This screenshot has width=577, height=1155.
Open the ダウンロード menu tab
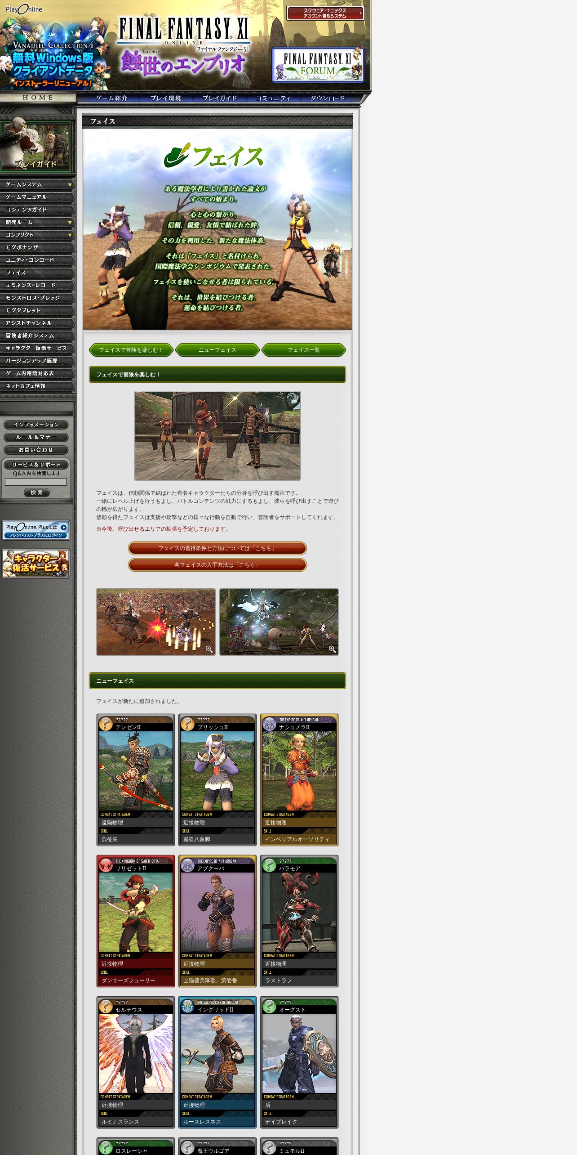[x=328, y=98]
